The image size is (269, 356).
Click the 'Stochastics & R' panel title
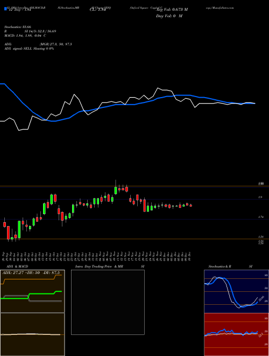[220, 266]
